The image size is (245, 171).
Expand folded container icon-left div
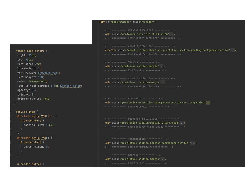click(172, 34)
